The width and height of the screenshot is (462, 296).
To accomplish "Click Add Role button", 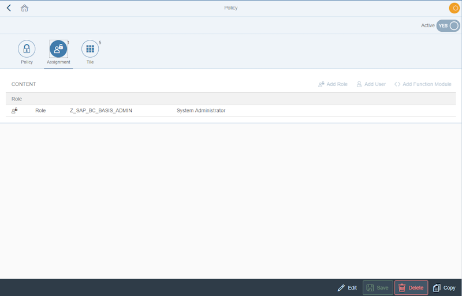I will point(333,84).
